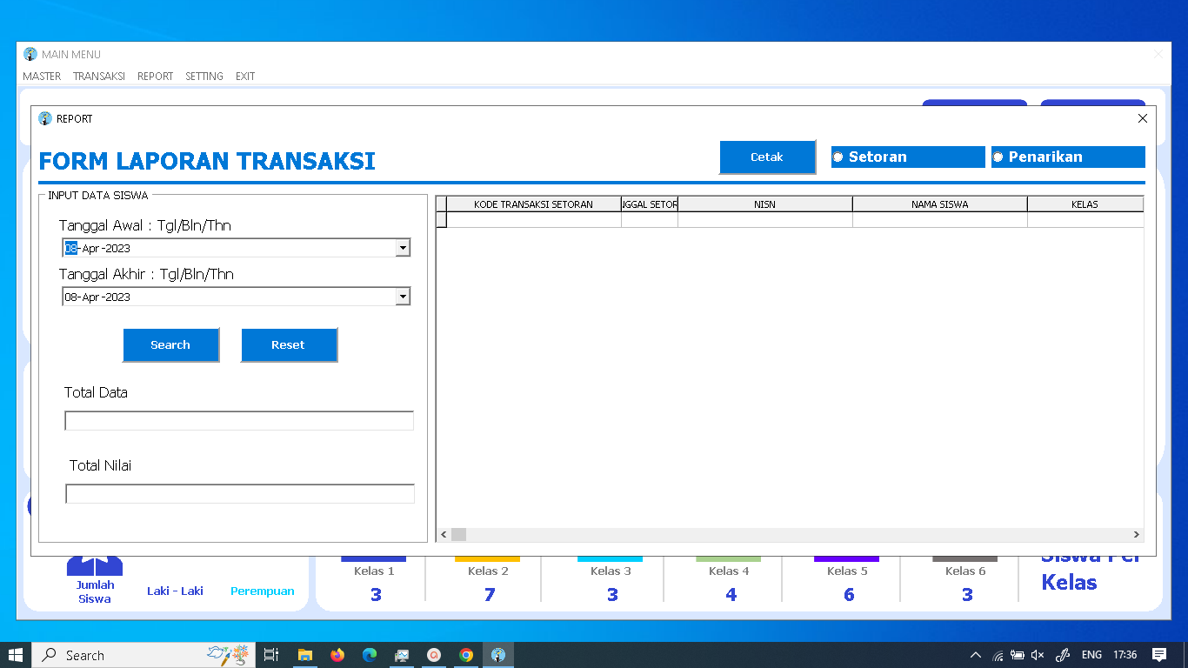Open File Explorer from the taskbar
The image size is (1188, 668).
[x=303, y=654]
